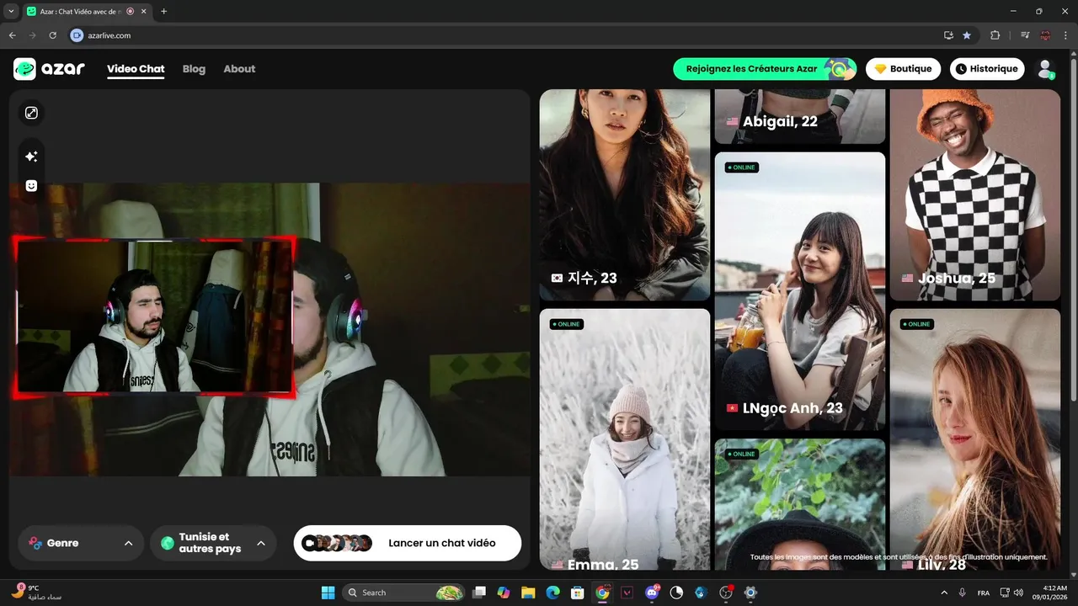Open the Lily, 28 profile card

(975, 439)
